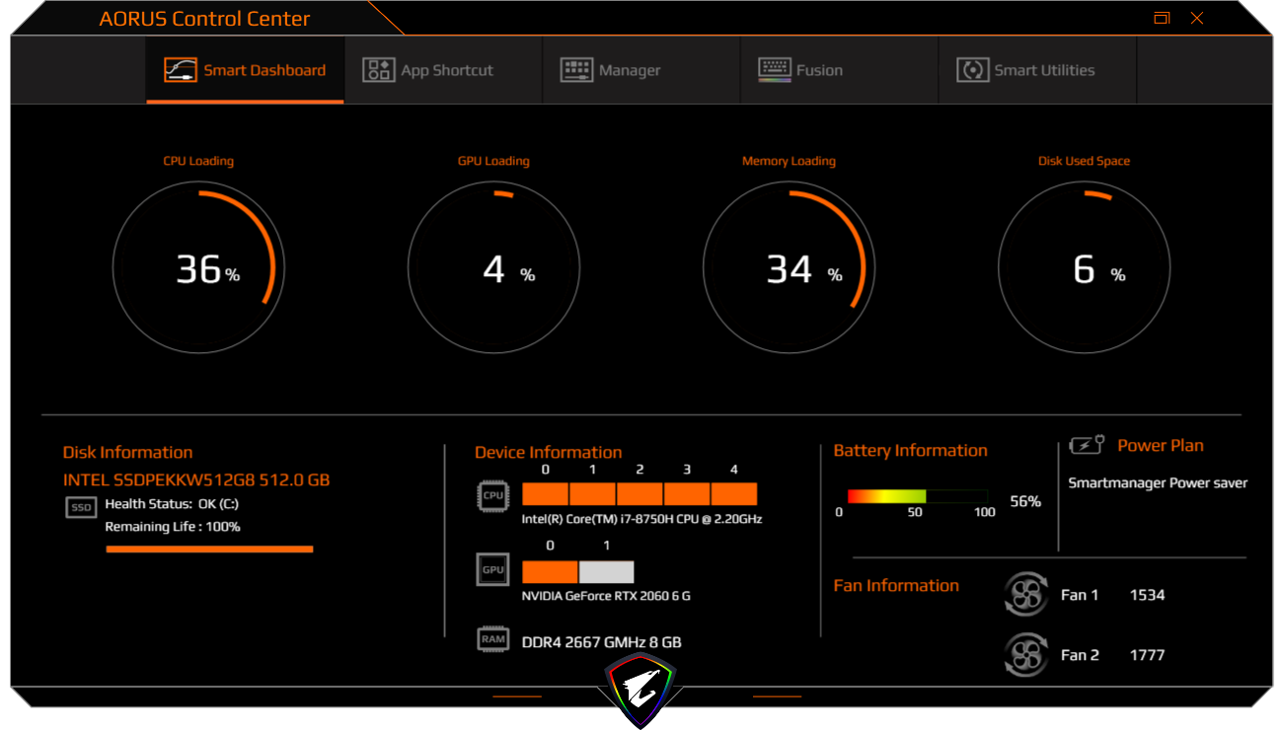This screenshot has height=730, width=1283.
Task: Click the CPU Loading gauge
Action: coord(198,267)
